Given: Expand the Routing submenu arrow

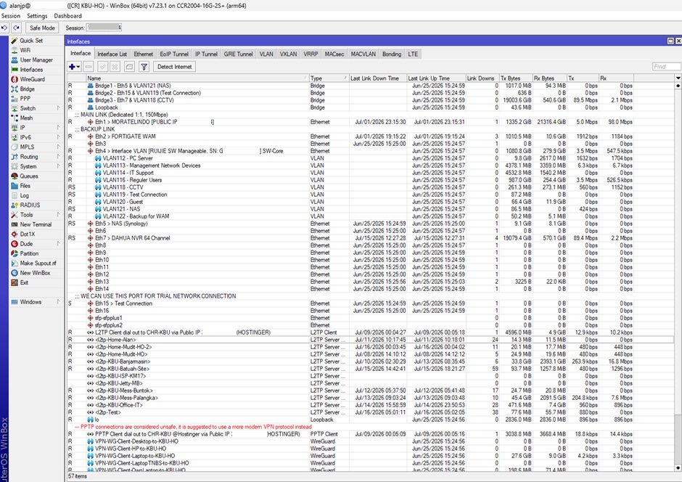Looking at the screenshot, I should (x=58, y=157).
